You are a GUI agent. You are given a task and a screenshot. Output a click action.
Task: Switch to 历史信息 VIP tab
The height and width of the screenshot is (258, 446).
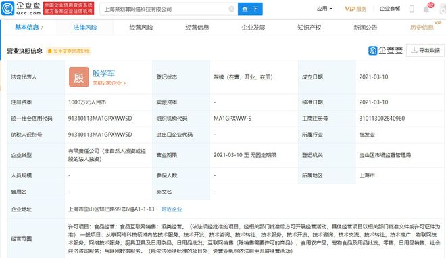tap(422, 28)
